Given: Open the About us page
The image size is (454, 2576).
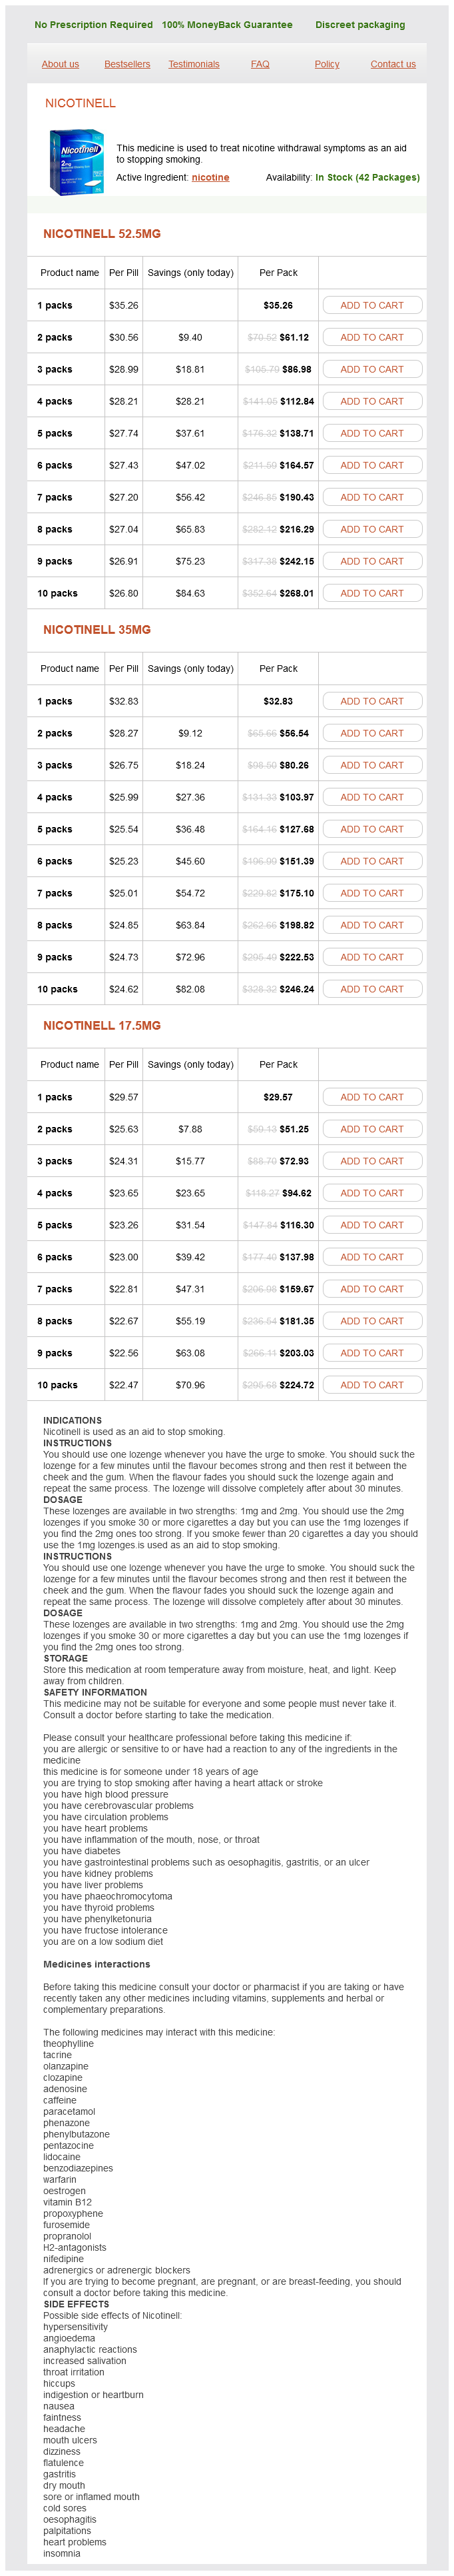Looking at the screenshot, I should tap(60, 64).
